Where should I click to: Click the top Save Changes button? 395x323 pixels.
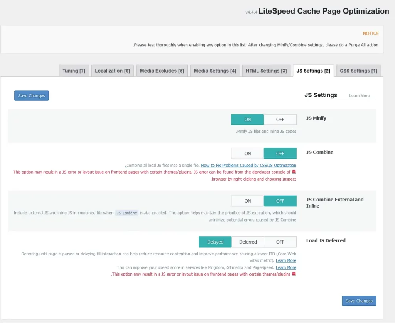pyautogui.click(x=32, y=96)
